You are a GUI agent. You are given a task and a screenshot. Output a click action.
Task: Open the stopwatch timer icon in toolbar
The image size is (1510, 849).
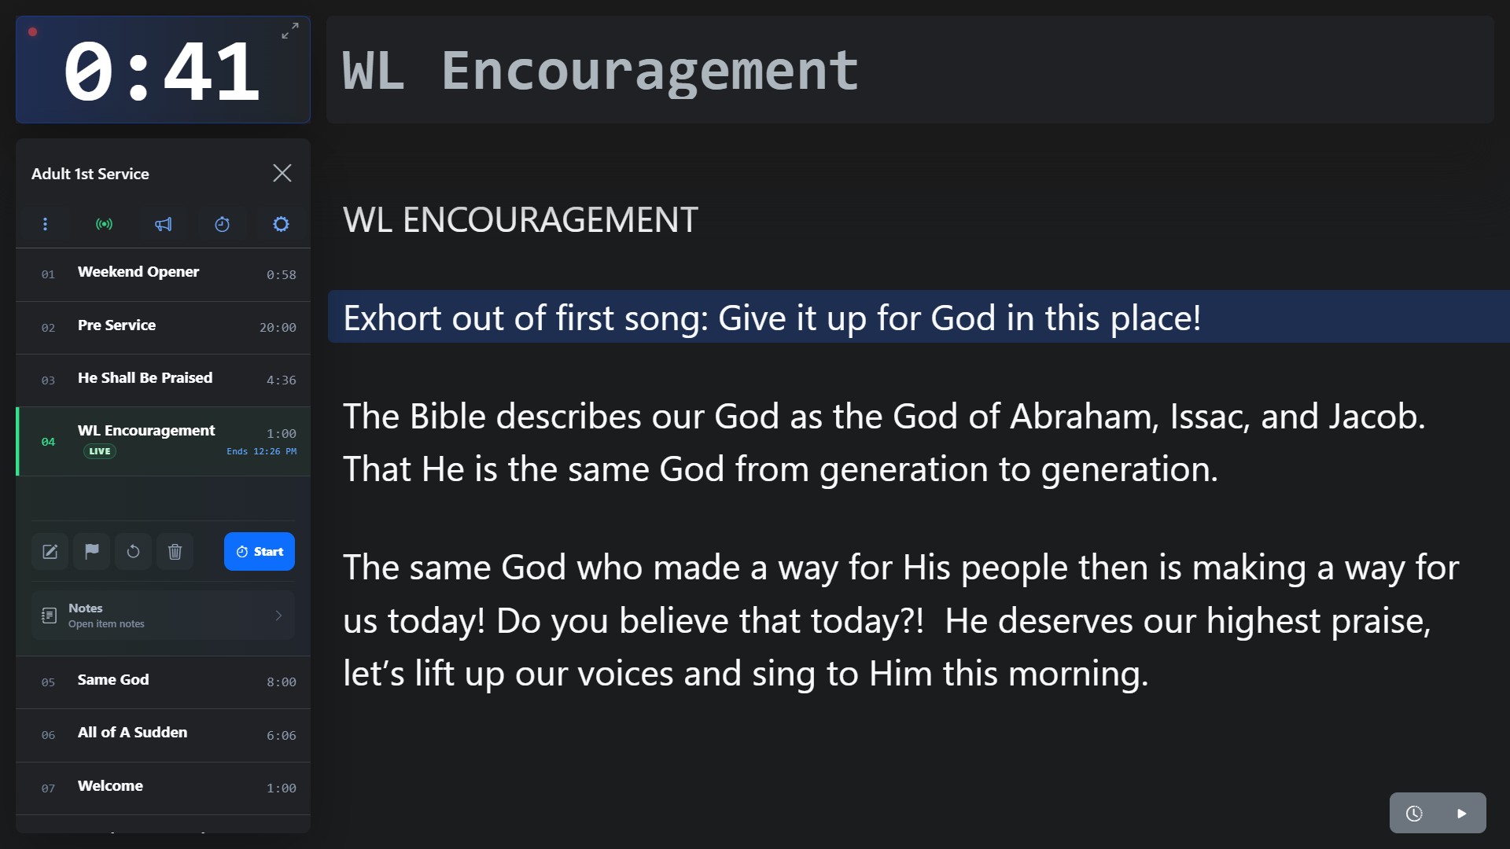coord(222,224)
